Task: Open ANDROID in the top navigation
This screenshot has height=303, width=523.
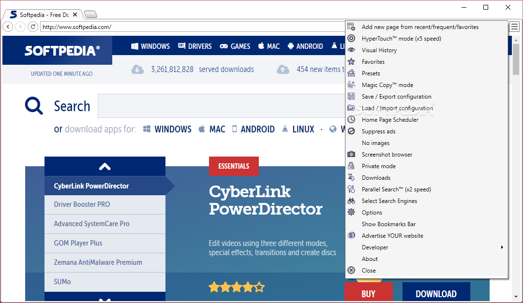Action: [x=305, y=46]
